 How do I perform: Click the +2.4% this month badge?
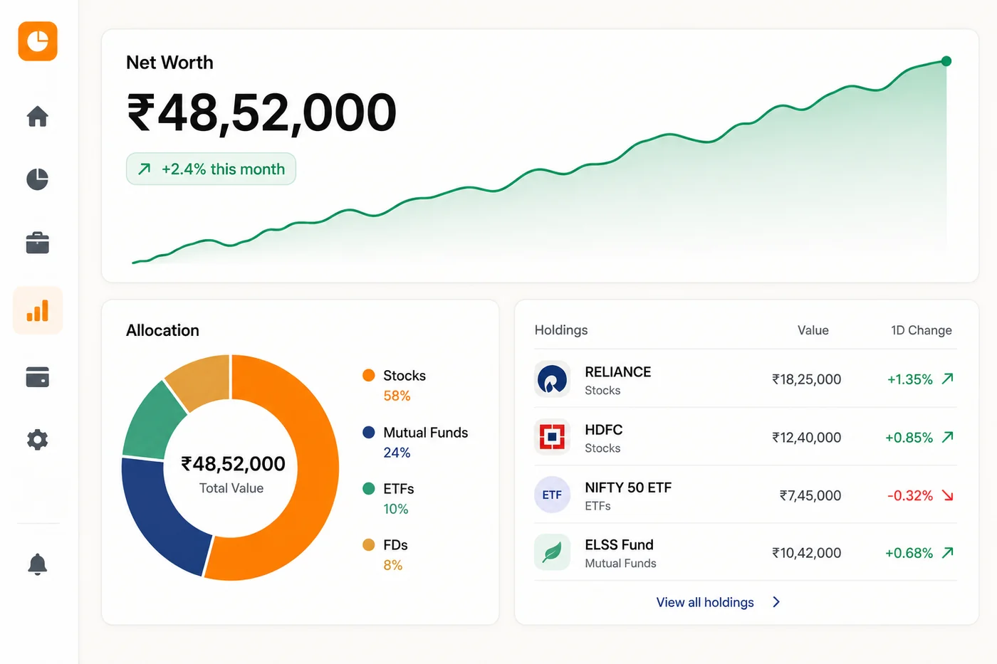click(211, 169)
